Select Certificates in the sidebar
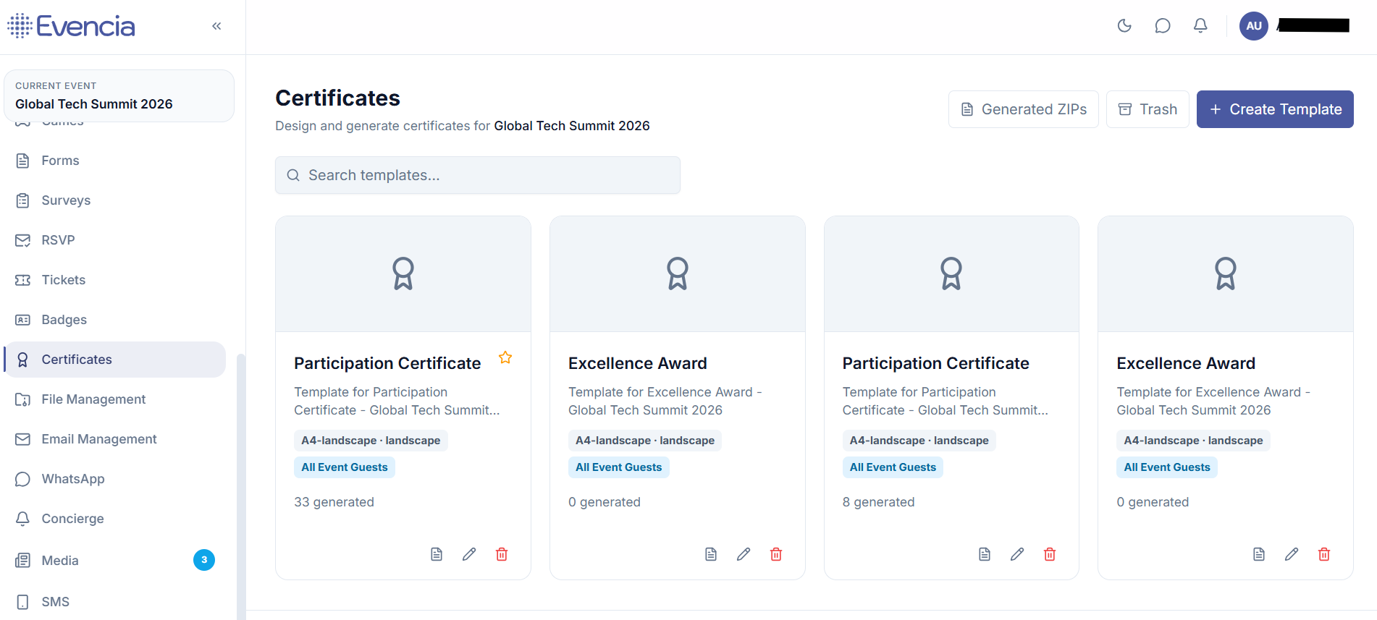Viewport: 1377px width, 620px height. (x=115, y=360)
